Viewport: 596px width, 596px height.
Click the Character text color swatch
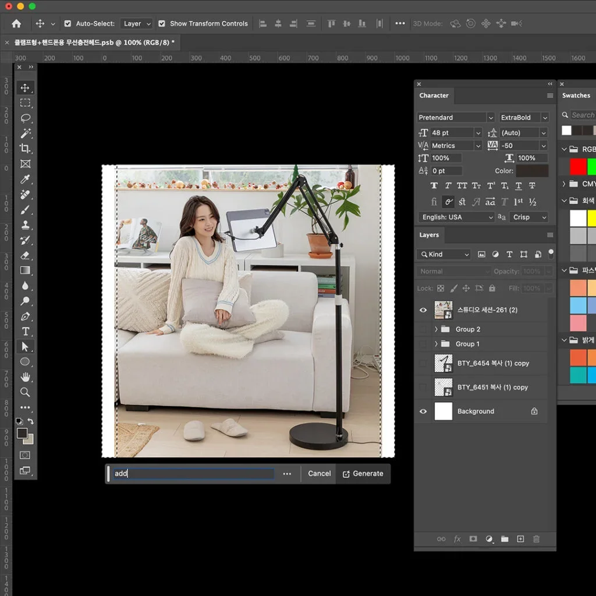pos(532,171)
